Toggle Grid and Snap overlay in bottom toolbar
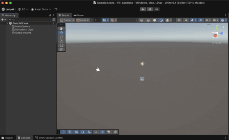 coord(76,132)
